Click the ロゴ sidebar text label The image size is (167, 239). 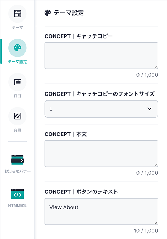[x=17, y=96]
